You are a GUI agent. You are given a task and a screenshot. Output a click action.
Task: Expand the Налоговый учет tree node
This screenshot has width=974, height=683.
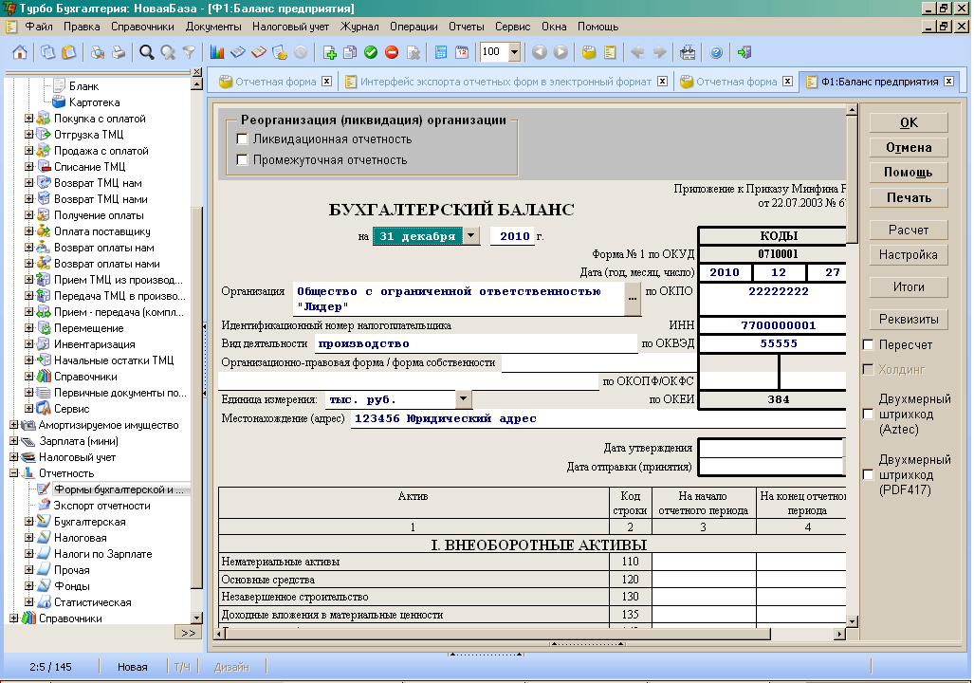click(13, 457)
